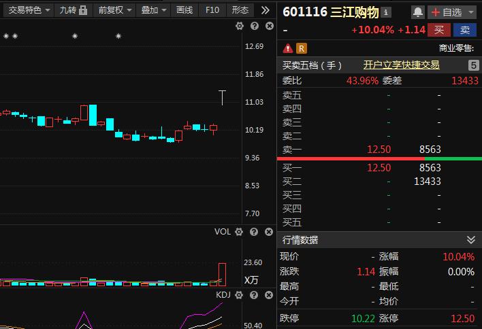Screen dimensions: 482x329
Task: Close the KDJ indicator panel
Action: pyautogui.click(x=269, y=295)
